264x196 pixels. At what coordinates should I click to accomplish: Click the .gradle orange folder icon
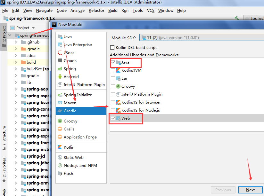[x=23, y=49]
